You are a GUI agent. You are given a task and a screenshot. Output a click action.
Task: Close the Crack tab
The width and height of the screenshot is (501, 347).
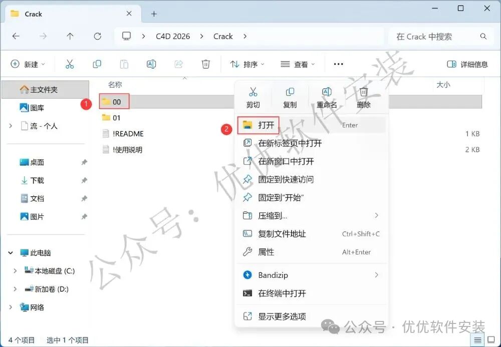pyautogui.click(x=129, y=14)
